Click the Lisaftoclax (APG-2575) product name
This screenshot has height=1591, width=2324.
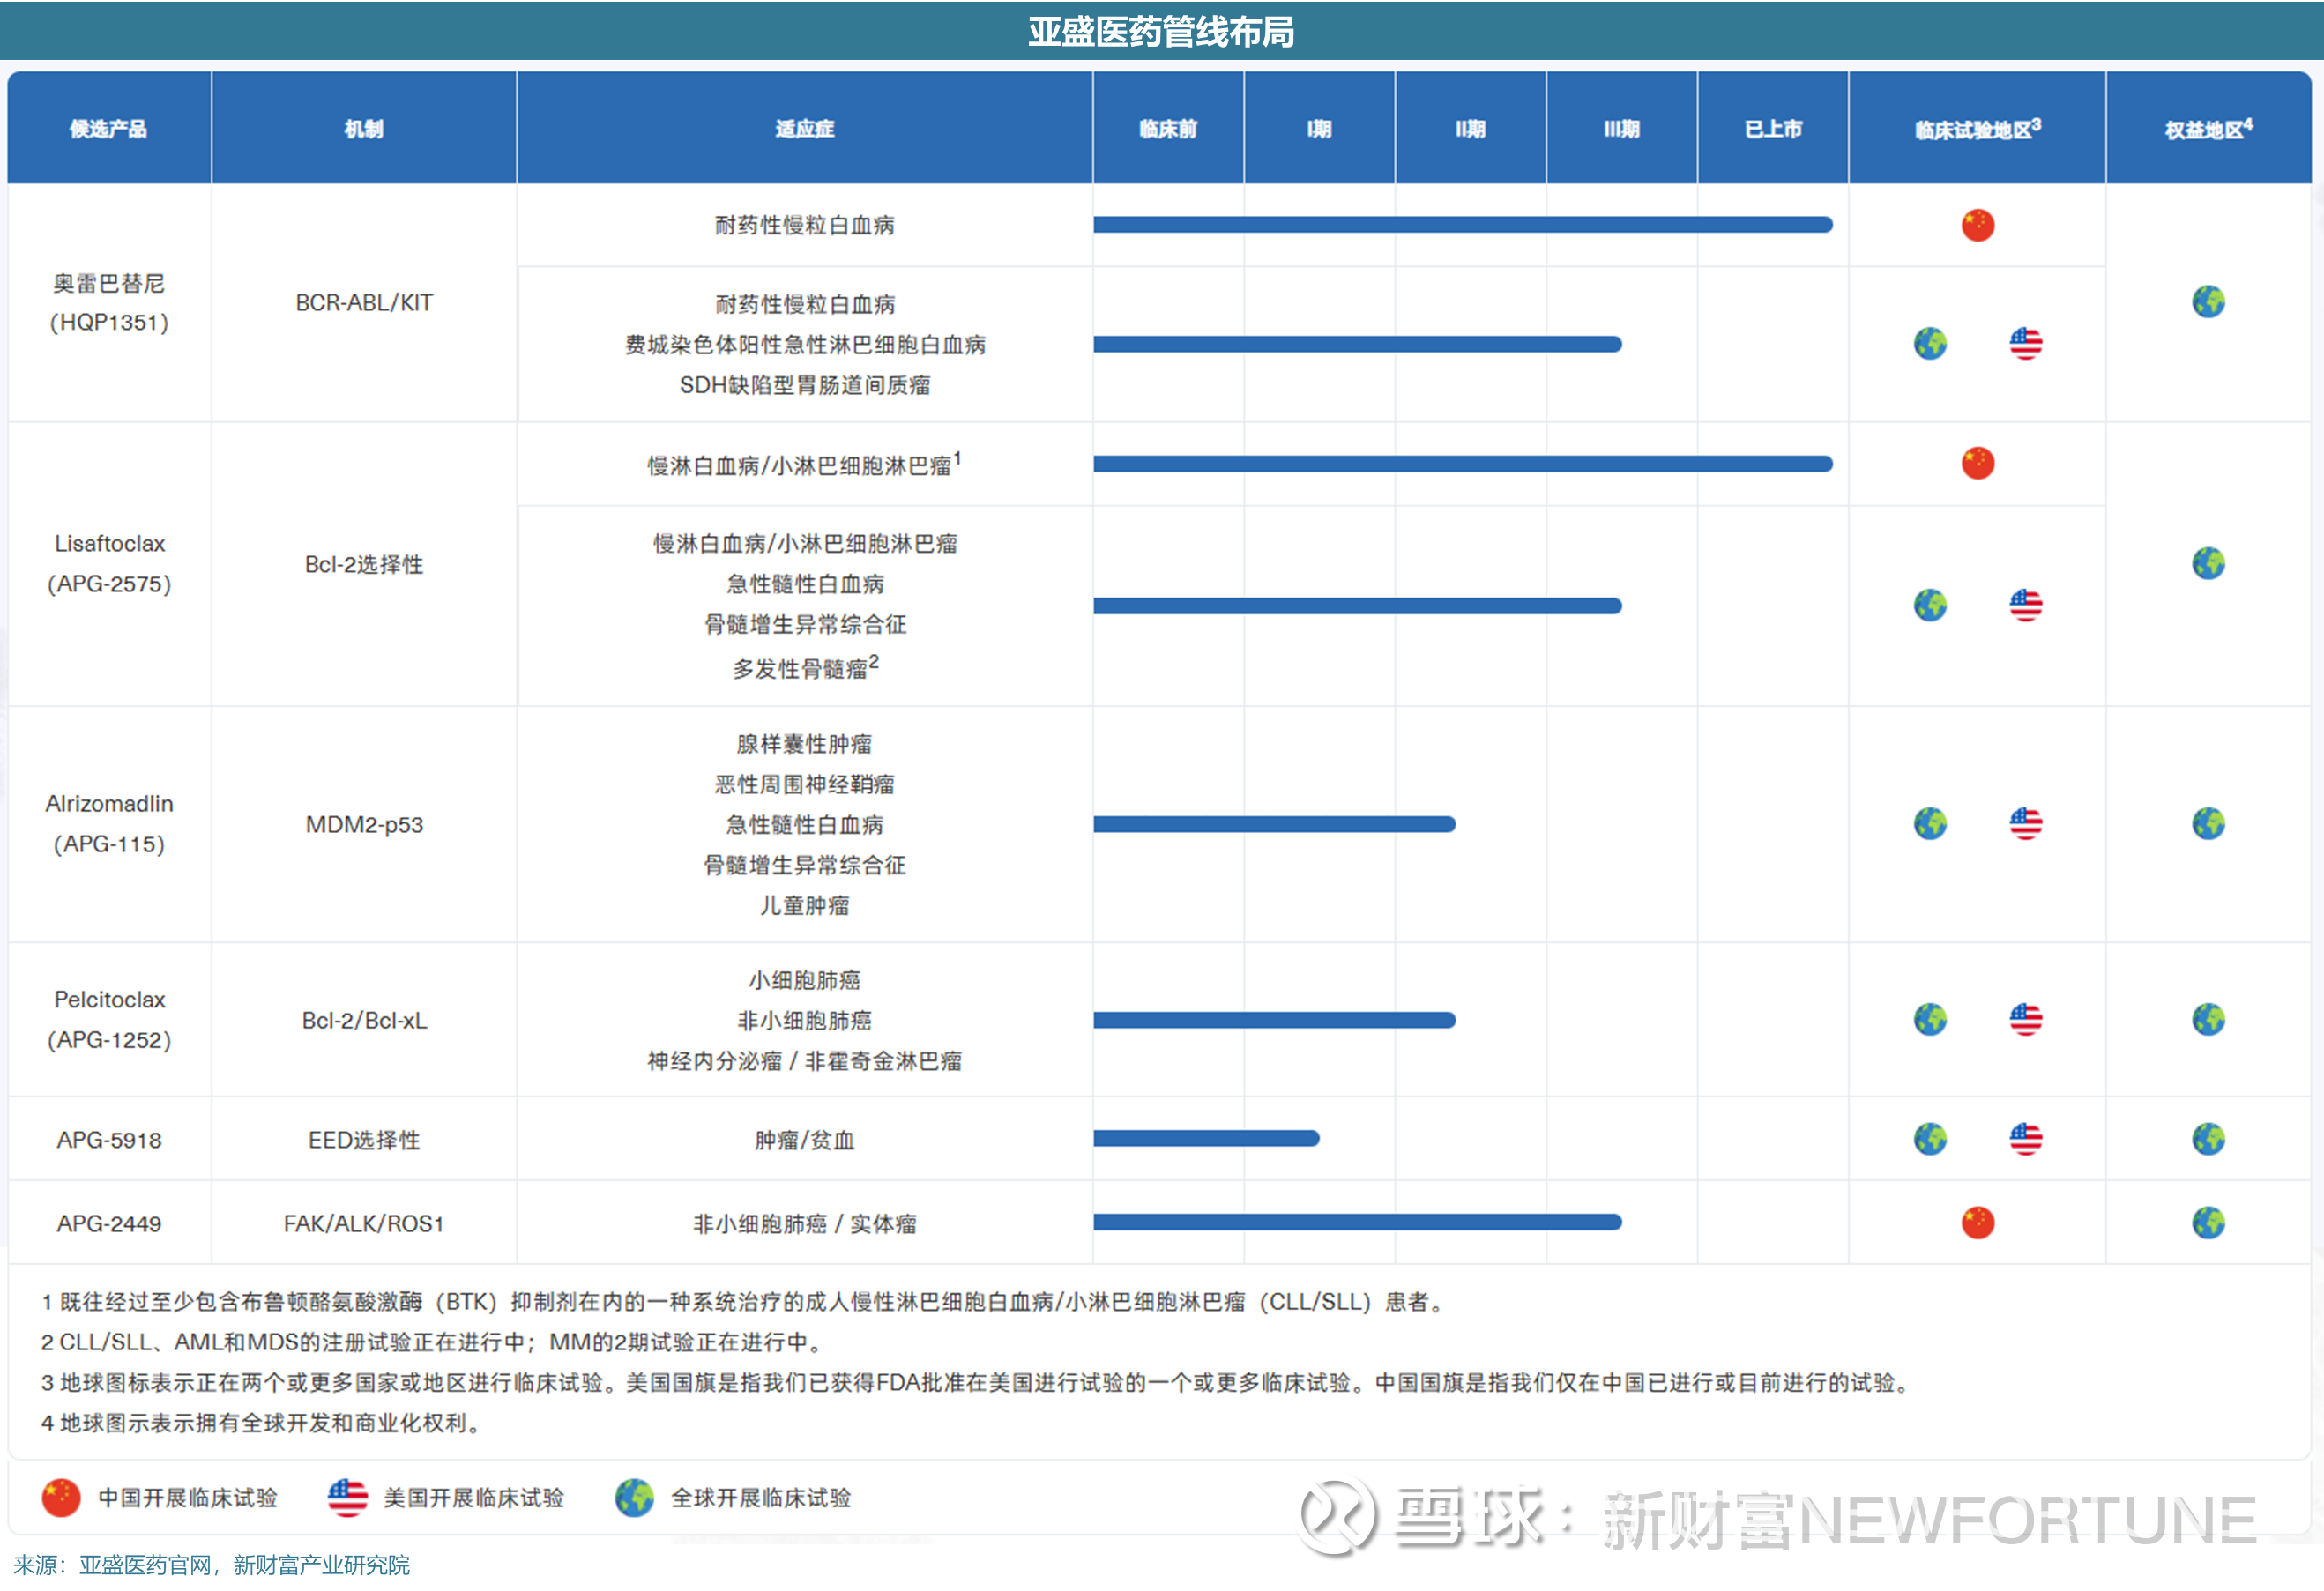pyautogui.click(x=109, y=563)
